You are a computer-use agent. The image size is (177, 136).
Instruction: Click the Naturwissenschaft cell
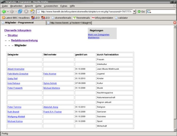(115, 97)
